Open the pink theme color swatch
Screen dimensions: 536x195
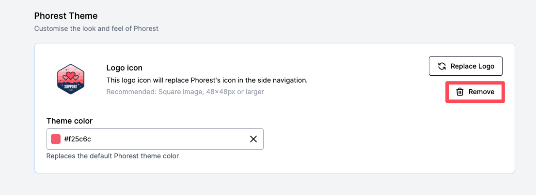[56, 139]
